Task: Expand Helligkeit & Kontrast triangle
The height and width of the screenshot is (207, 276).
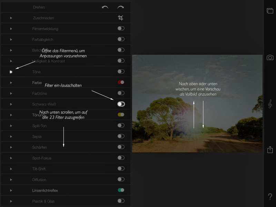Action: click(11, 61)
